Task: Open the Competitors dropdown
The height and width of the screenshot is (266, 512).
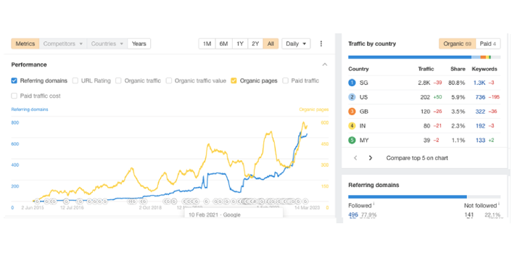Action: (63, 43)
